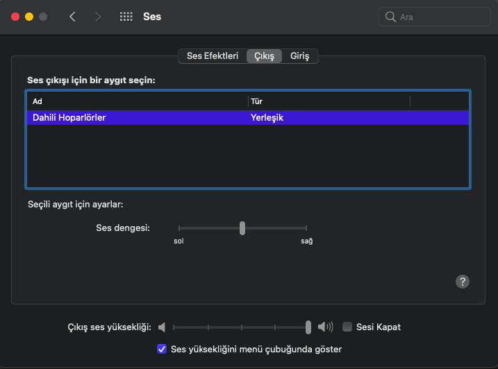Select the Dahili Hoparlörler device row

click(x=247, y=118)
